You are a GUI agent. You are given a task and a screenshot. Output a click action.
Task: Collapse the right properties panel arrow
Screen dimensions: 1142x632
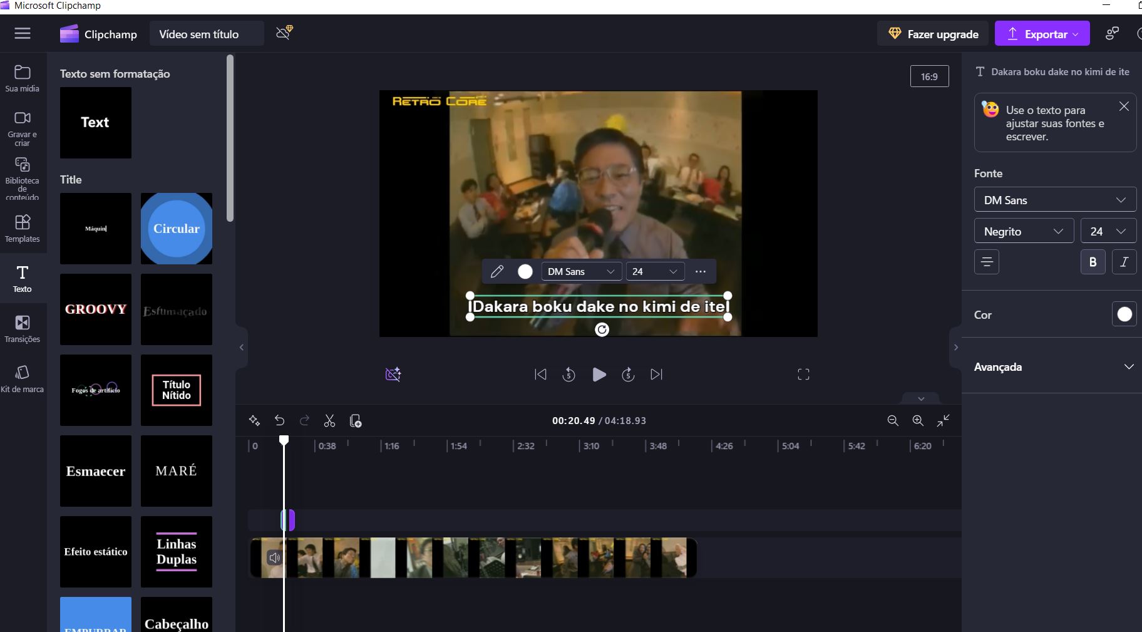pos(955,348)
